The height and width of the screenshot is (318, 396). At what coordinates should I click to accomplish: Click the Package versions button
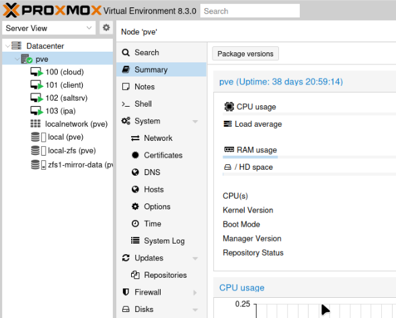click(x=245, y=54)
